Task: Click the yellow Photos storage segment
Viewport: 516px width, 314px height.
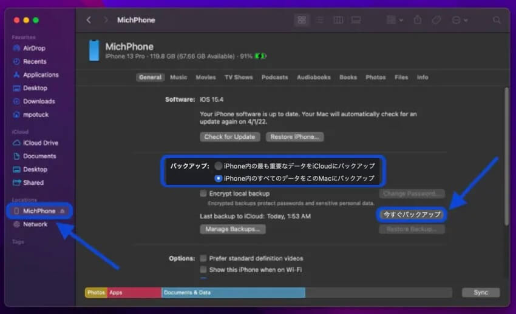Action: [x=96, y=292]
